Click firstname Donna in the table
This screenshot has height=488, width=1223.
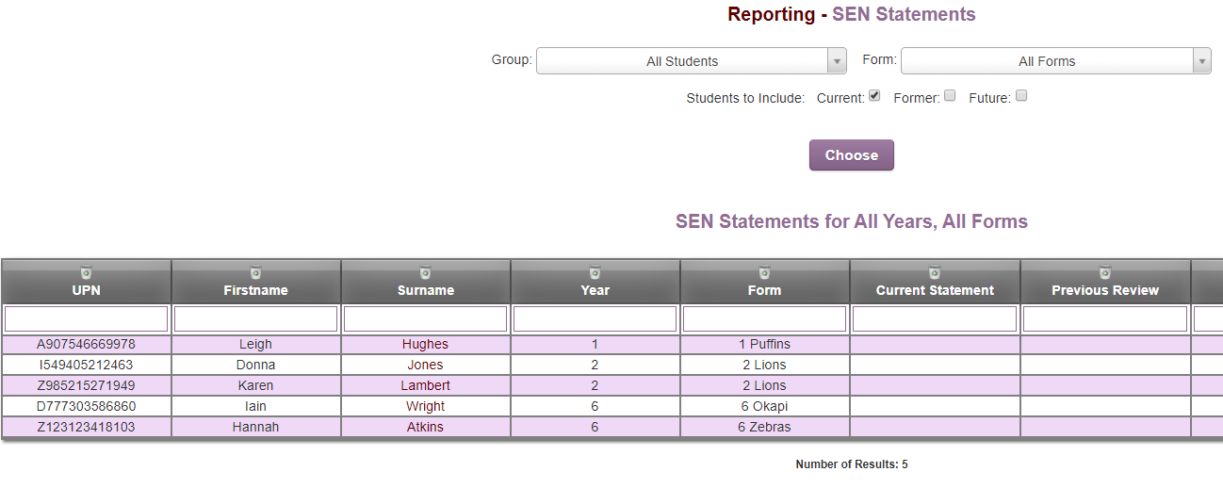point(255,365)
